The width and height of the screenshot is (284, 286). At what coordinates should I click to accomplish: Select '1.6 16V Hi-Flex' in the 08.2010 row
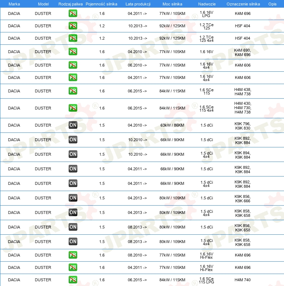206,256
